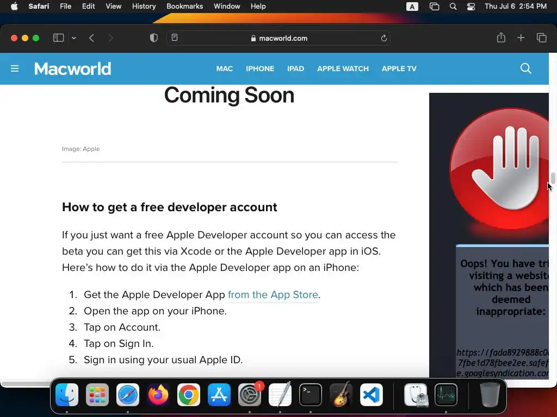Open the IPAD navigation section
Viewport: 557px width, 417px height.
pos(295,68)
